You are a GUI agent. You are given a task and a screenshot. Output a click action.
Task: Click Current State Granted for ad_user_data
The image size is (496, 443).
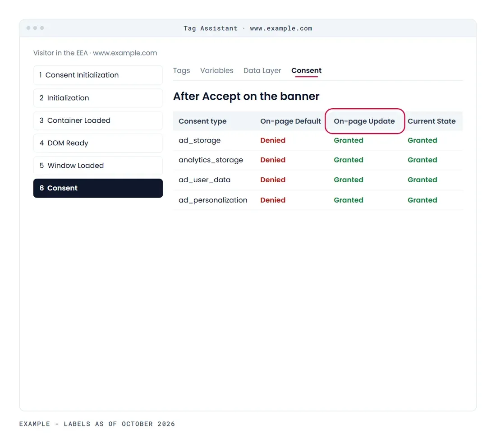click(423, 180)
